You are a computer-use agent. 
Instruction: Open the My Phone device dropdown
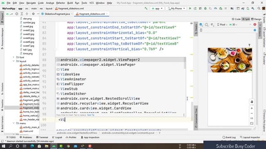pyautogui.click(x=176, y=8)
